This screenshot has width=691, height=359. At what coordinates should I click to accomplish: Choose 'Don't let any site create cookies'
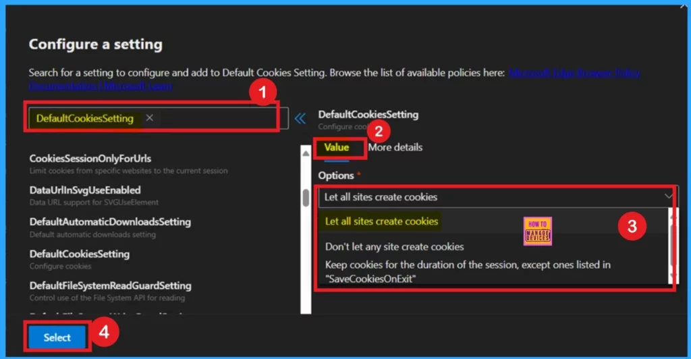[394, 247]
